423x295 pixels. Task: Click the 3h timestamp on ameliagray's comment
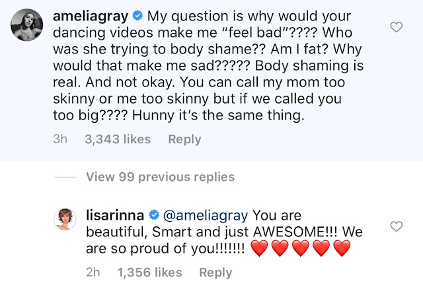(x=60, y=139)
